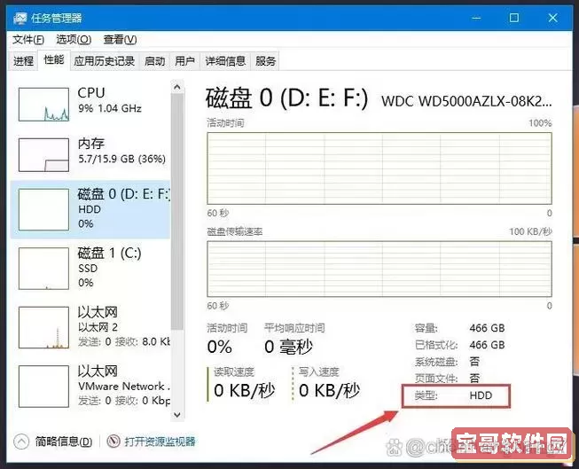Click the sidebar scrollbar thumb
Viewport: 579px width, 469px height.
pos(176,212)
